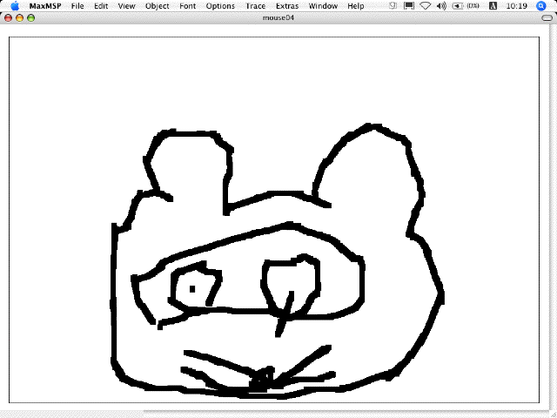Click inside the drawing canvas

[x=274, y=219]
